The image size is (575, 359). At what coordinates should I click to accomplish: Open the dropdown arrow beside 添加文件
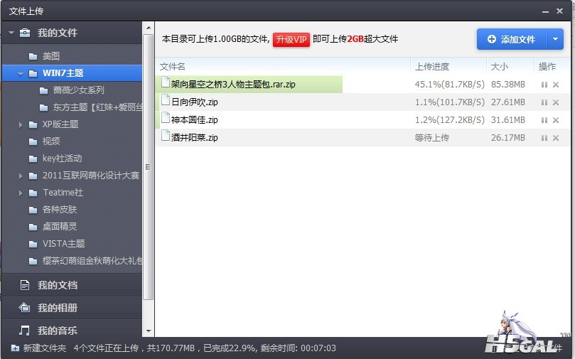click(x=555, y=39)
